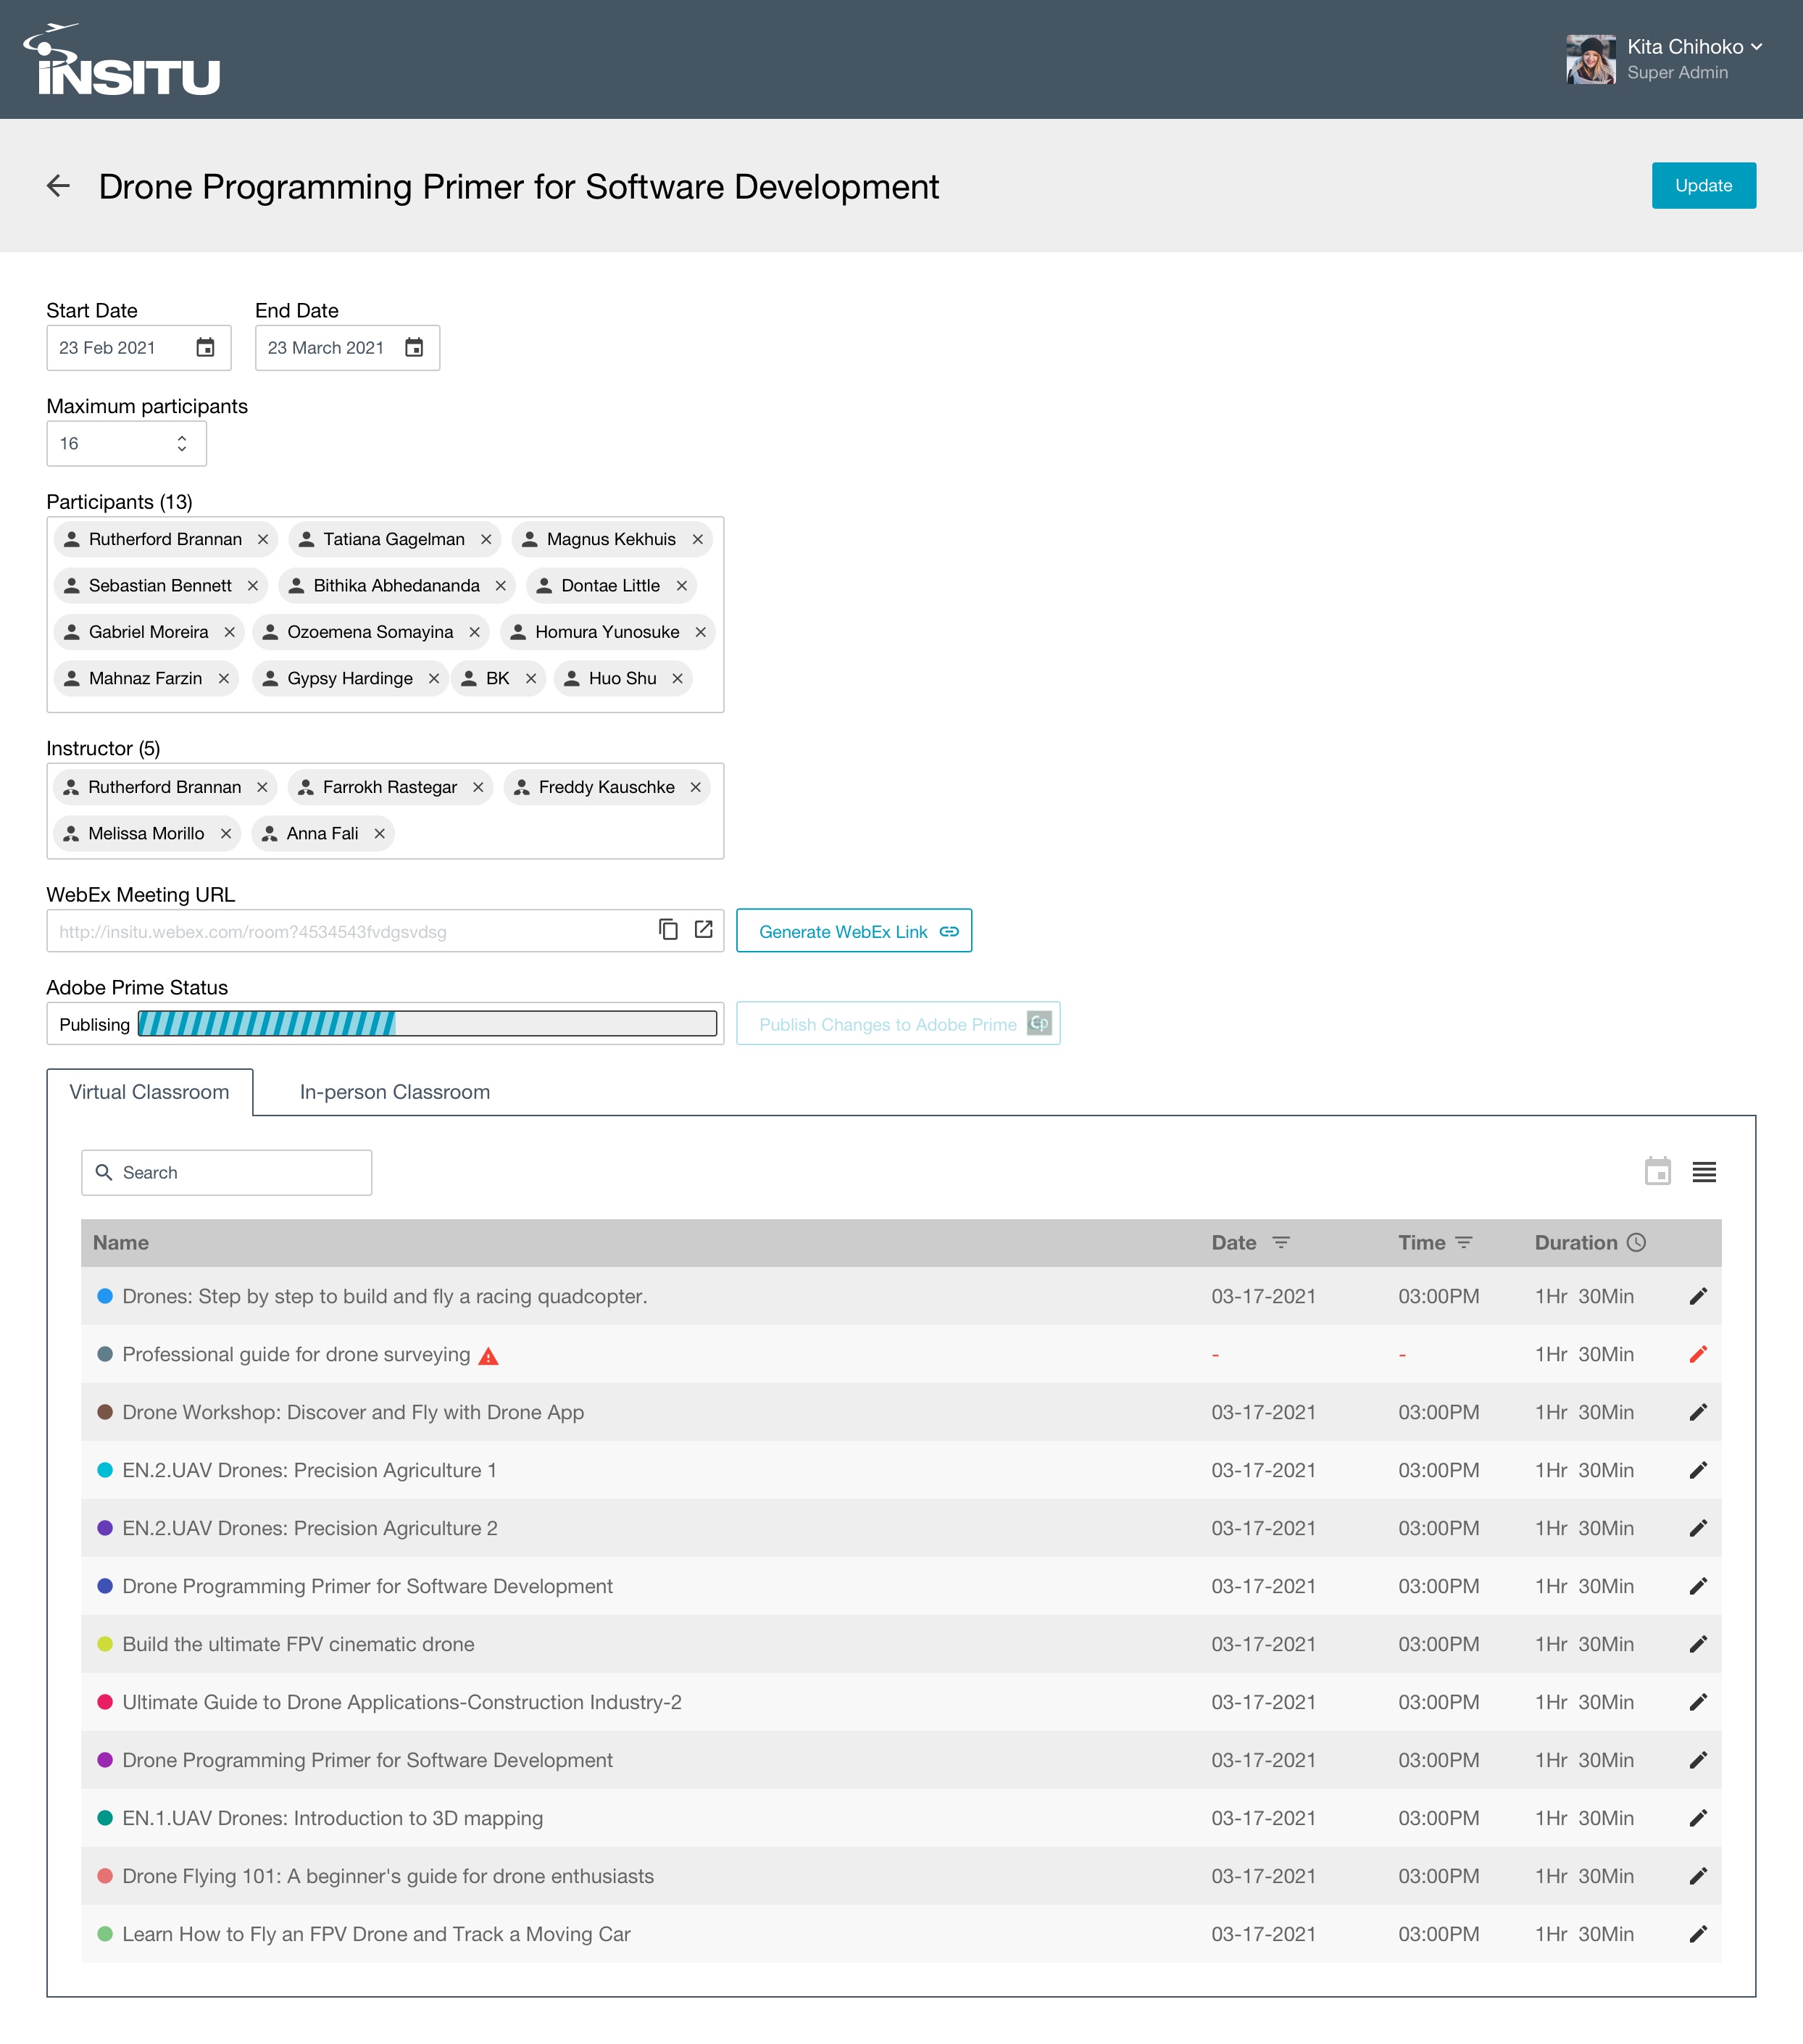This screenshot has height=2044, width=1803.
Task: Open the Start Date calendar picker
Action: [205, 347]
